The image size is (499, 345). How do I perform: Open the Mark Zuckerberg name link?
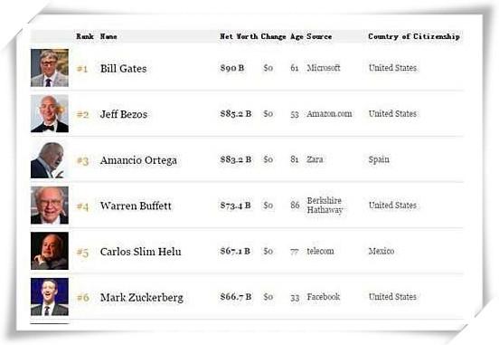pyautogui.click(x=142, y=298)
